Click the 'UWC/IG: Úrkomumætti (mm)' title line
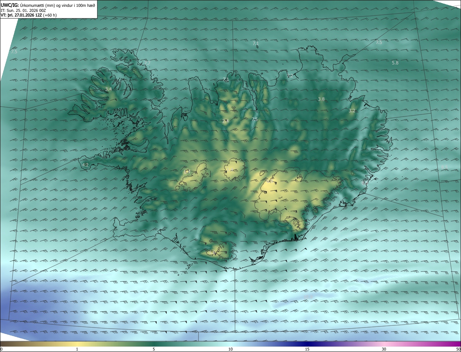Viewport: 461px width, 352px height. 48,5
